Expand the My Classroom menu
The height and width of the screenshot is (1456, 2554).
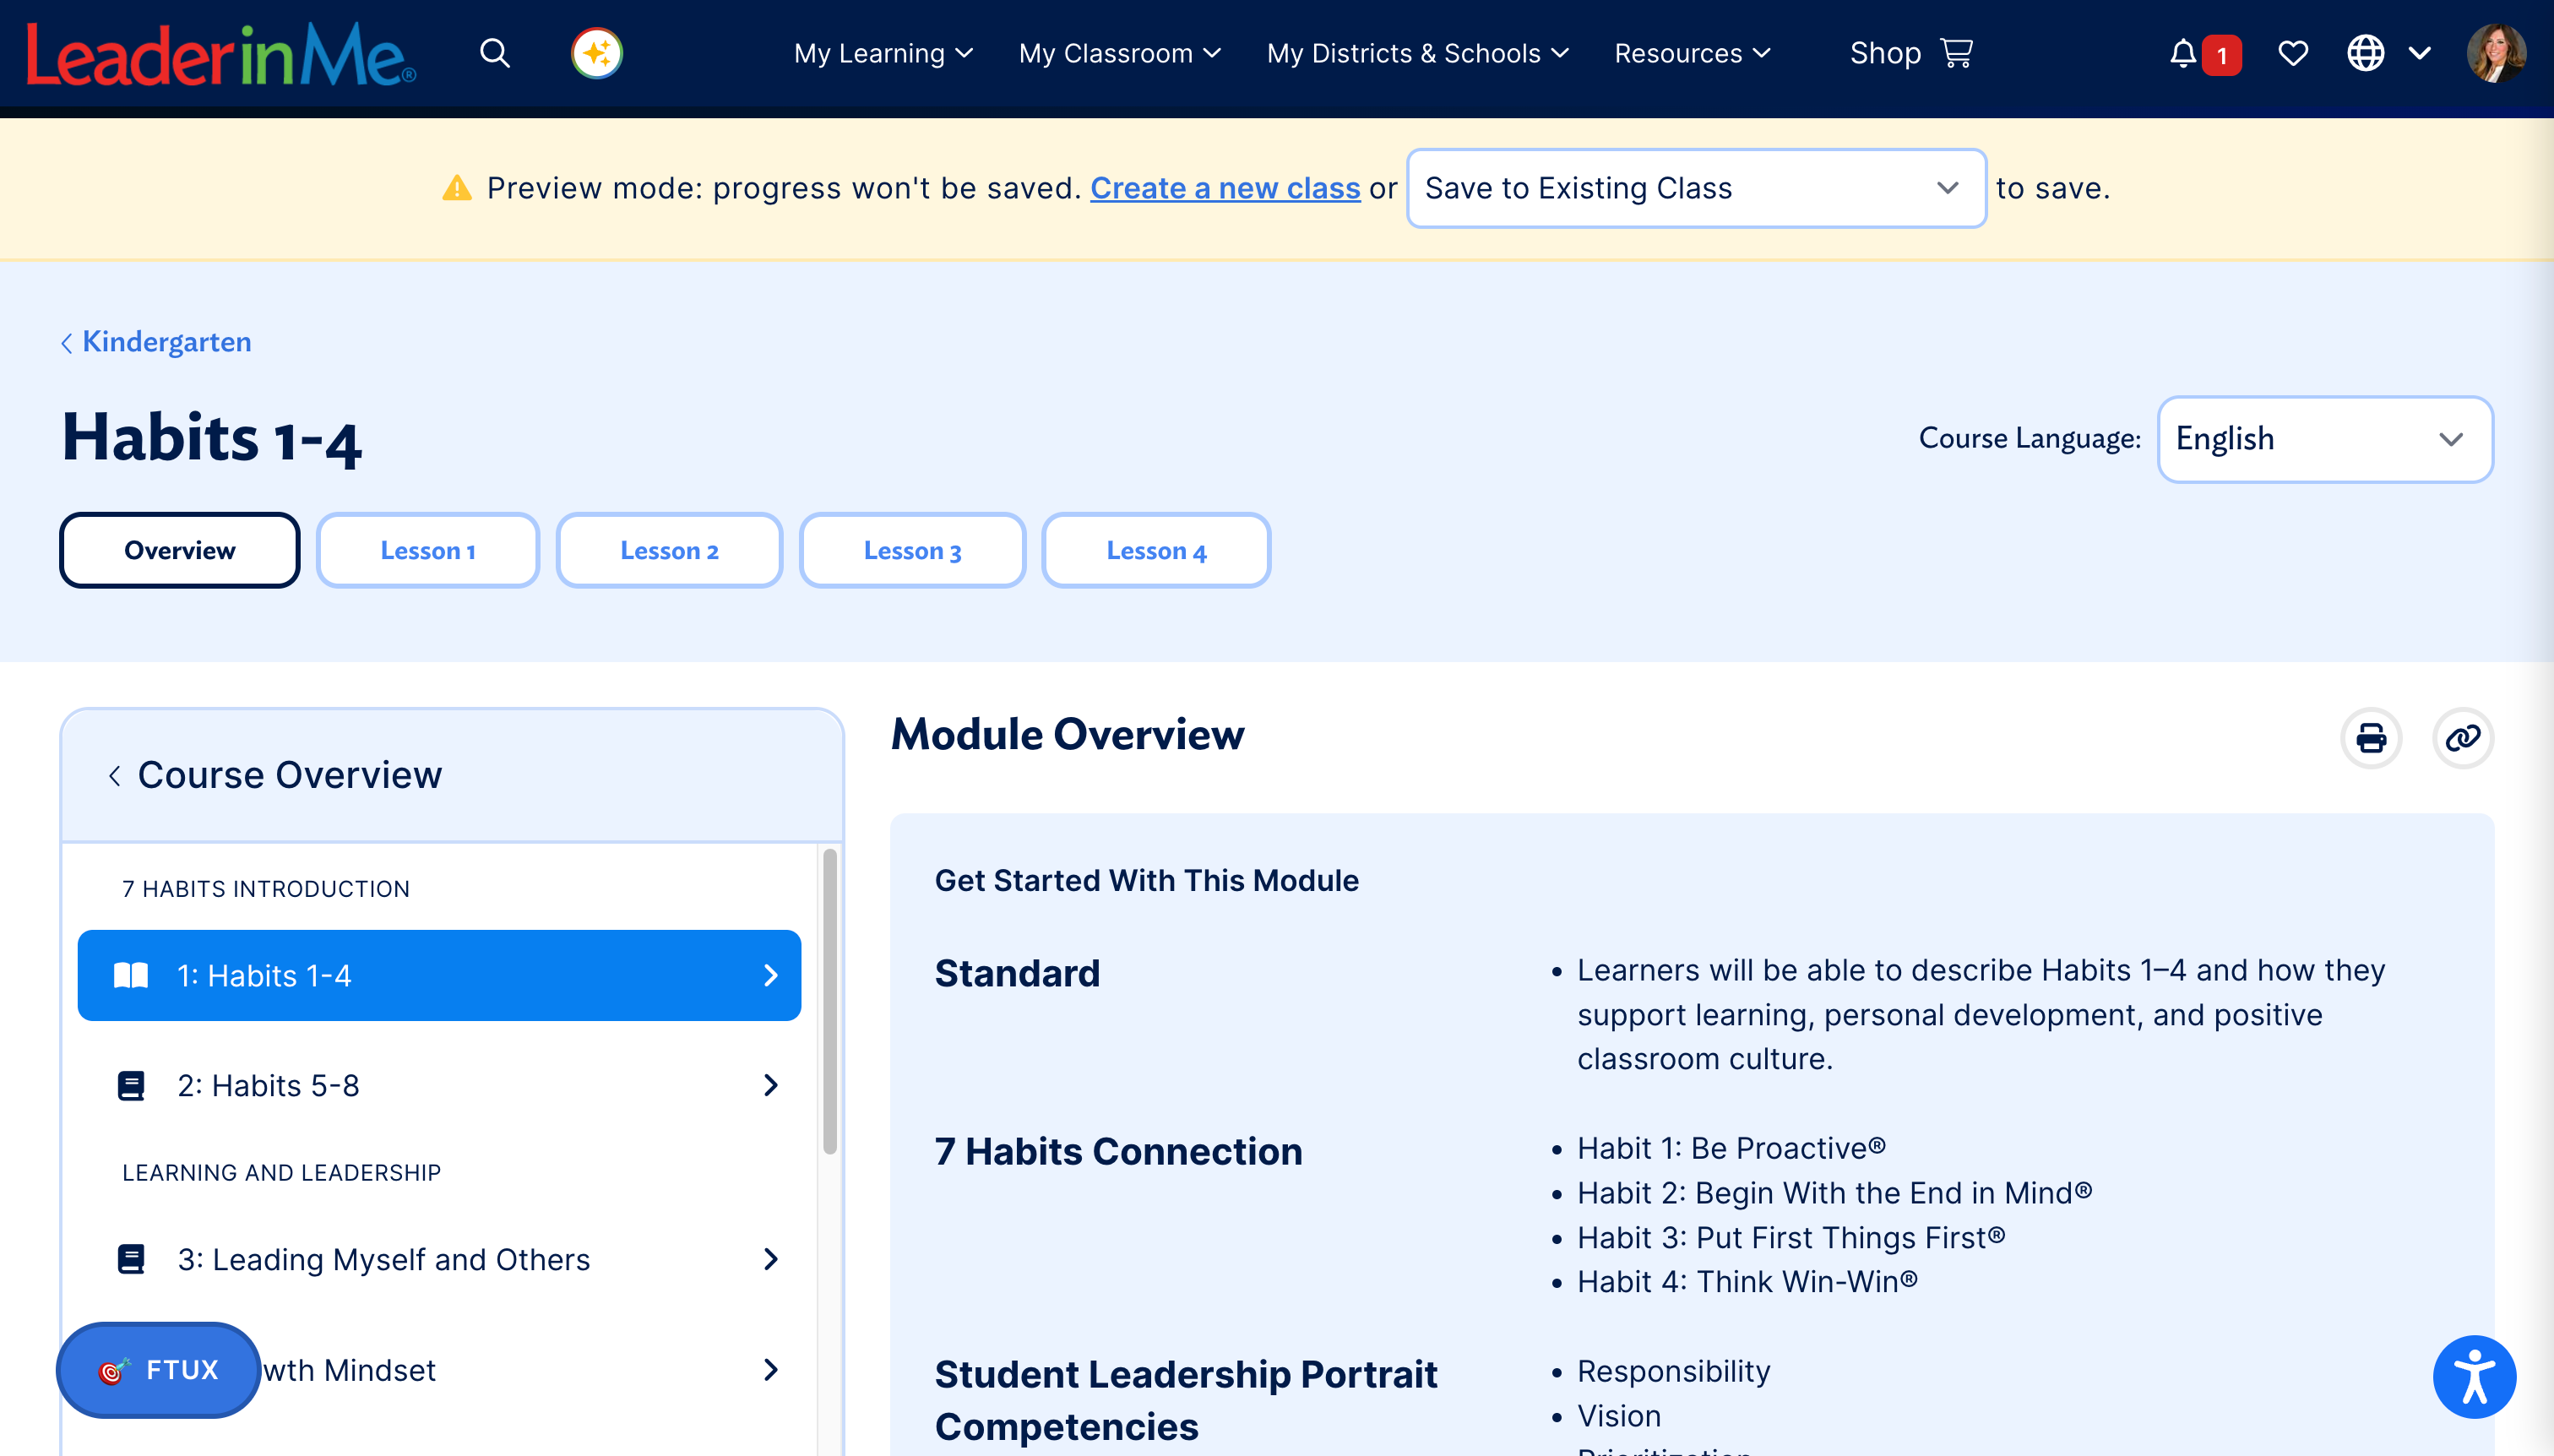1120,53
